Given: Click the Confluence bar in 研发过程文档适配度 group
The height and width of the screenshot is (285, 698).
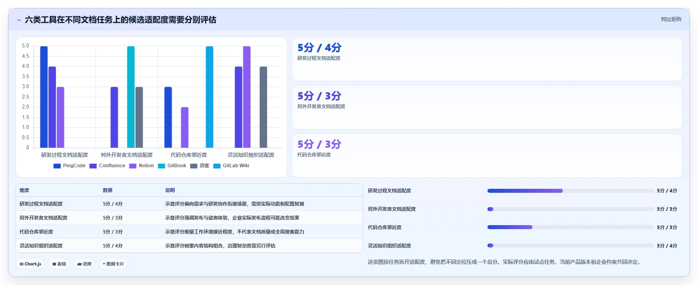Looking at the screenshot, I should [x=52, y=107].
